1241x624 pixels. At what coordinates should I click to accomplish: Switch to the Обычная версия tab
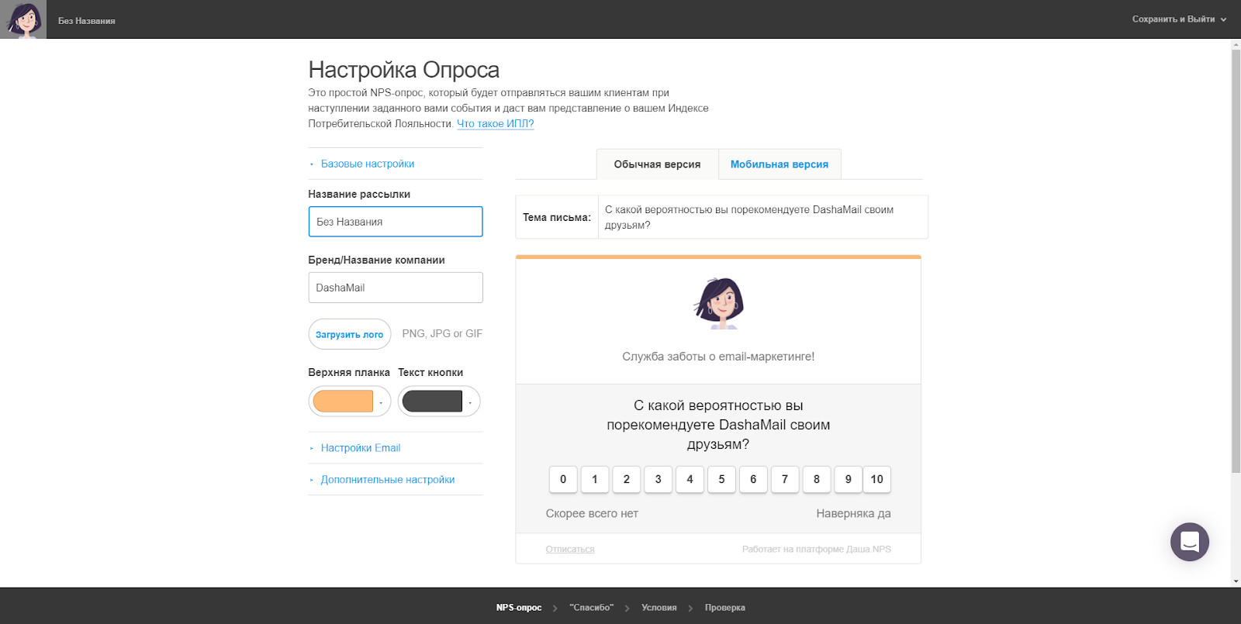point(657,164)
